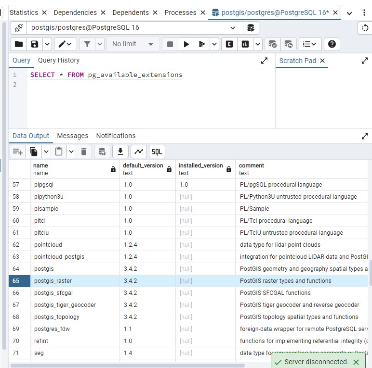This screenshot has width=372, height=368.
Task: Click the Open File folder icon
Action: [x=19, y=44]
